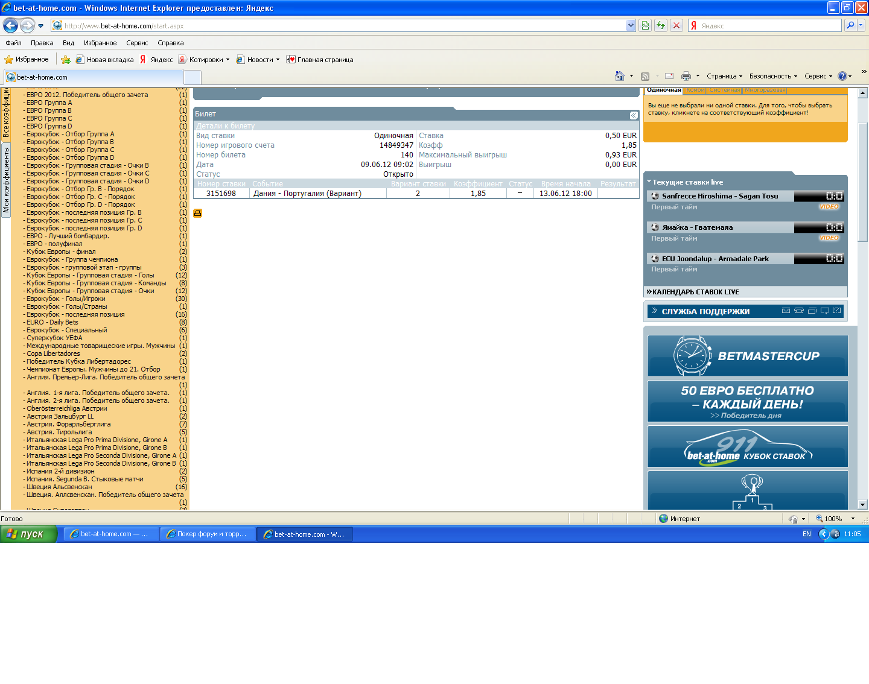Click the printer icon in IE command bar
This screenshot has width=869, height=684.
pyautogui.click(x=686, y=76)
